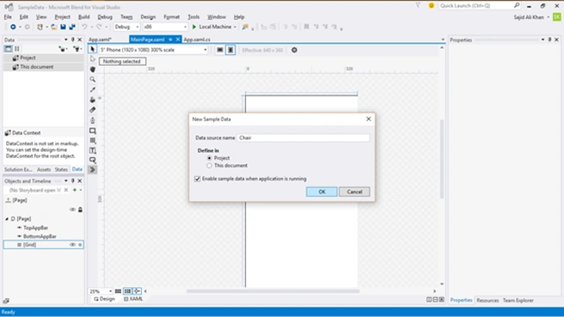Add new storyboard green plus
The height and width of the screenshot is (317, 564).
(x=75, y=190)
